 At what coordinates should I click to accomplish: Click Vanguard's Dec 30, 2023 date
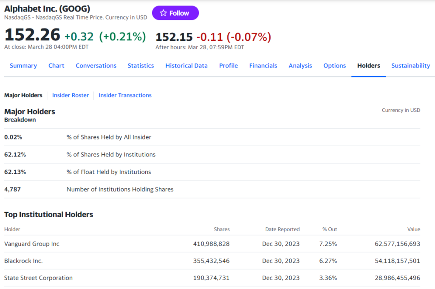(281, 244)
